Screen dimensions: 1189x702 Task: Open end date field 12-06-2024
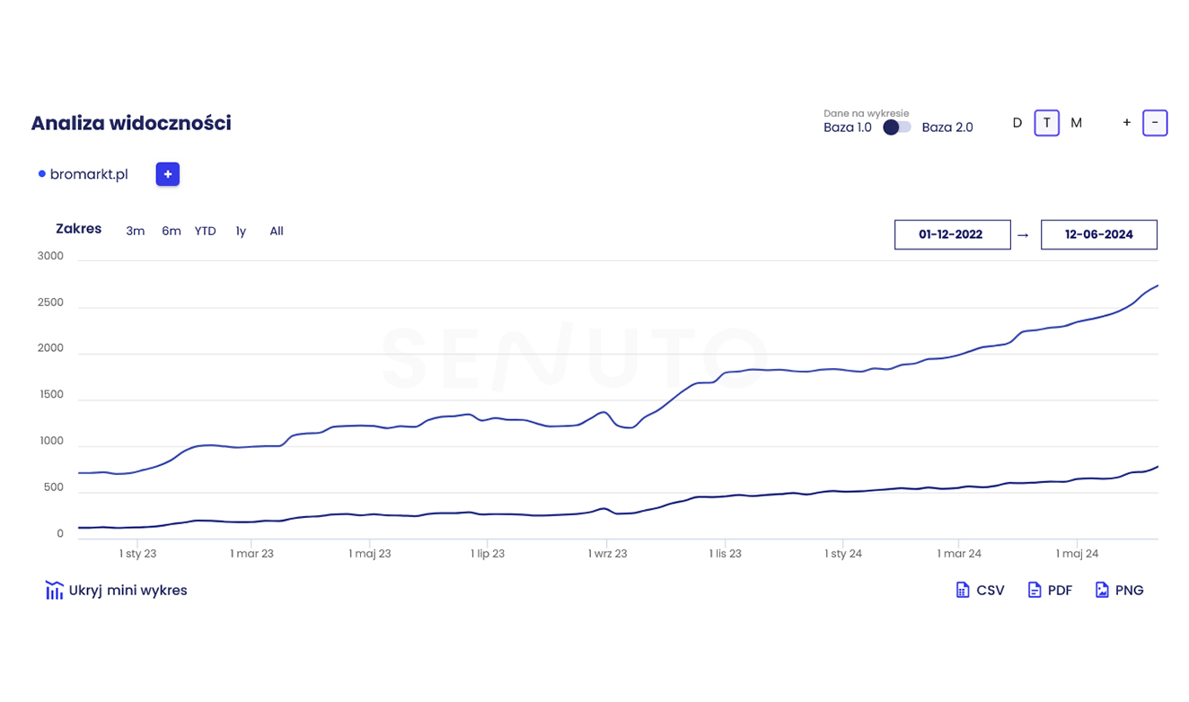pyautogui.click(x=1098, y=234)
